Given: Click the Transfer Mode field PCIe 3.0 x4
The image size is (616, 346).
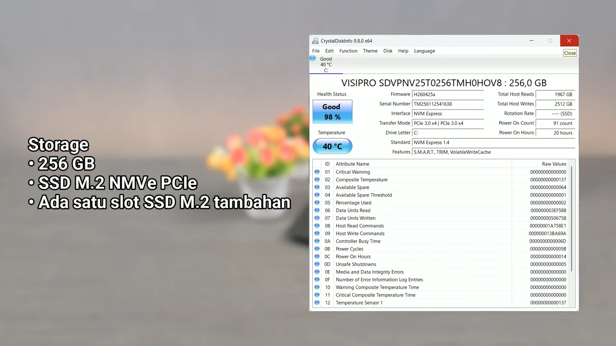Looking at the screenshot, I should pyautogui.click(x=448, y=124).
